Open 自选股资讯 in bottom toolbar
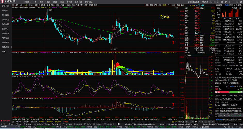 click(109, 124)
